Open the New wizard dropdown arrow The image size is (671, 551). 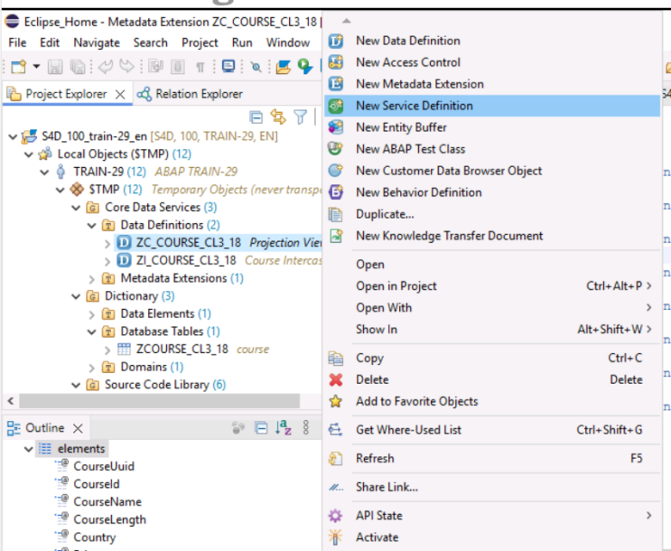click(36, 66)
